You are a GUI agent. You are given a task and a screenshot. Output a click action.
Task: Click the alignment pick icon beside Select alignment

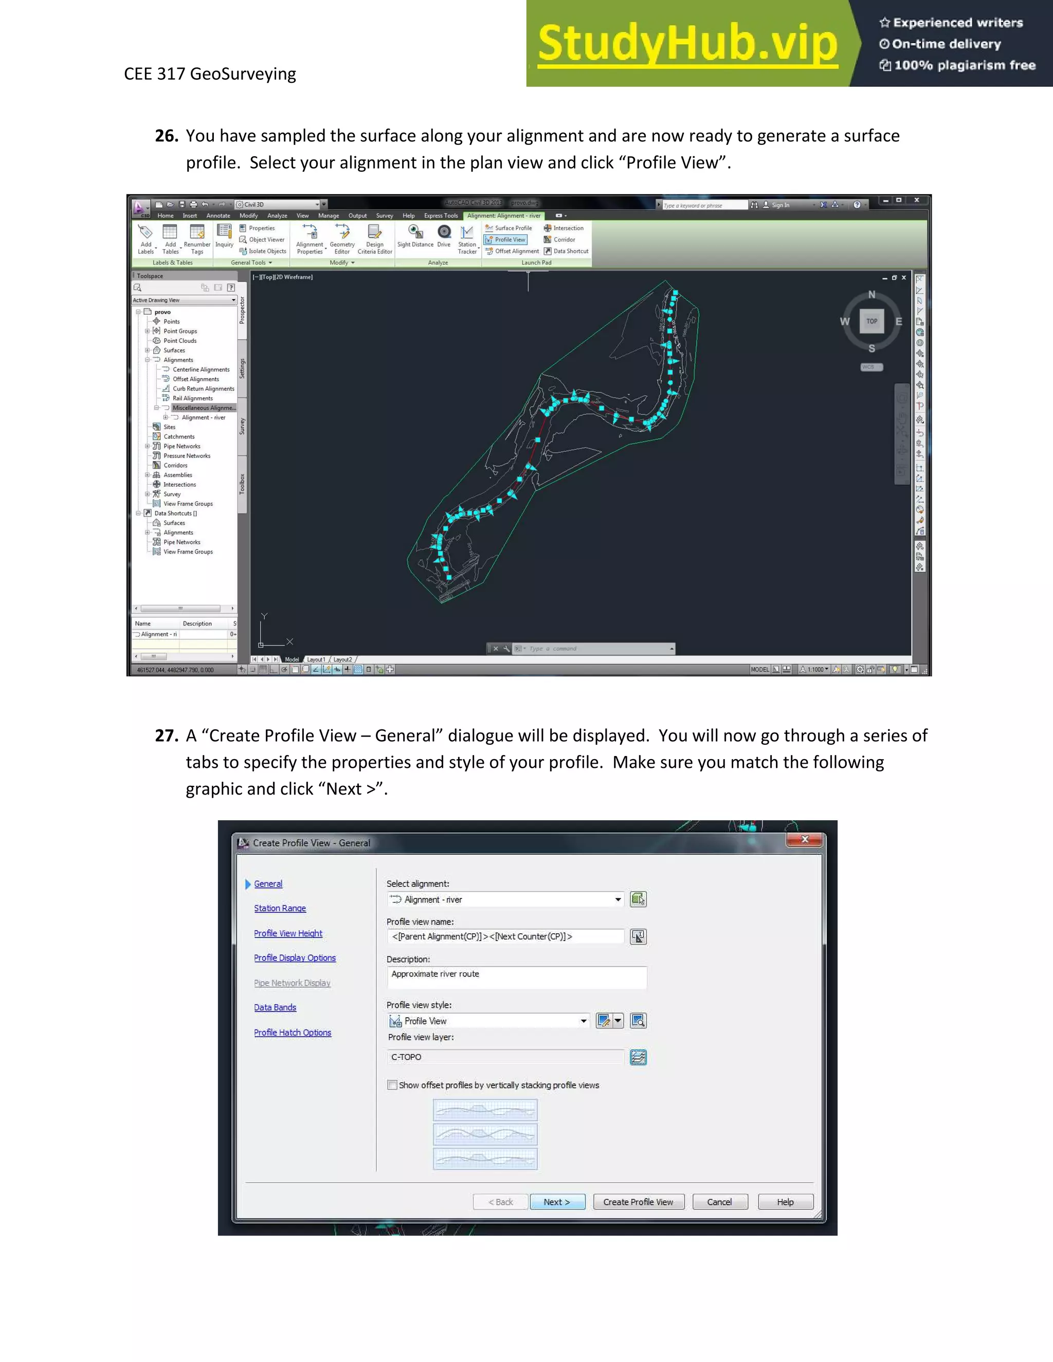638,899
